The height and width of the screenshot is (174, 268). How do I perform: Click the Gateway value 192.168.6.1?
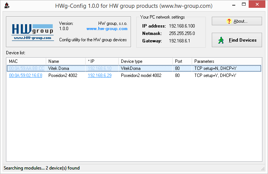click(179, 41)
